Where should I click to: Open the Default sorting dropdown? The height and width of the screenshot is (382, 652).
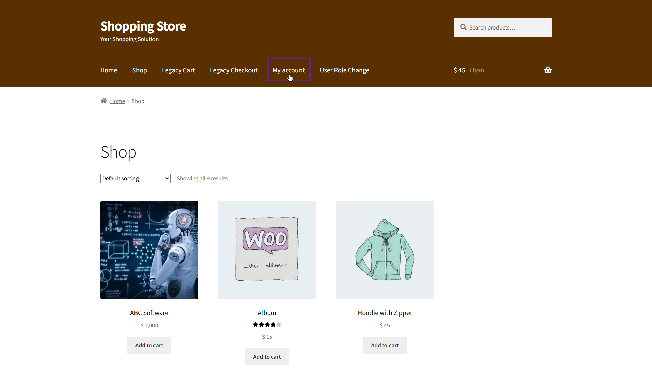pos(135,178)
